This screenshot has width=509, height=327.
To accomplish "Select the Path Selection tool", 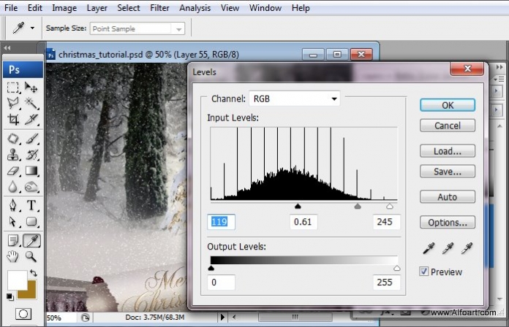I will coord(13,222).
